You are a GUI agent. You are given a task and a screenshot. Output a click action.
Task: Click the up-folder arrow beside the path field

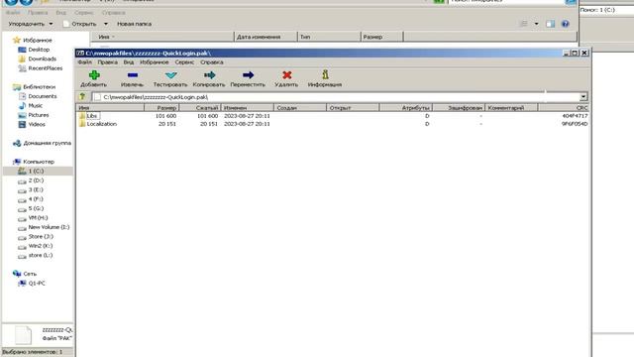tap(82, 97)
